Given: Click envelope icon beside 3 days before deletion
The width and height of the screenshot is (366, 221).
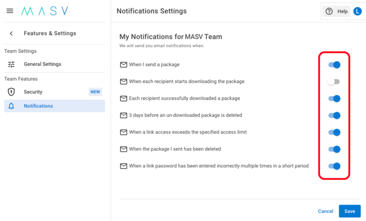Looking at the screenshot, I should point(123,115).
